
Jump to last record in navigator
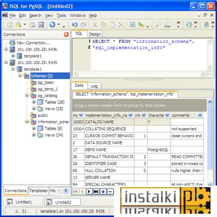pos(96,192)
